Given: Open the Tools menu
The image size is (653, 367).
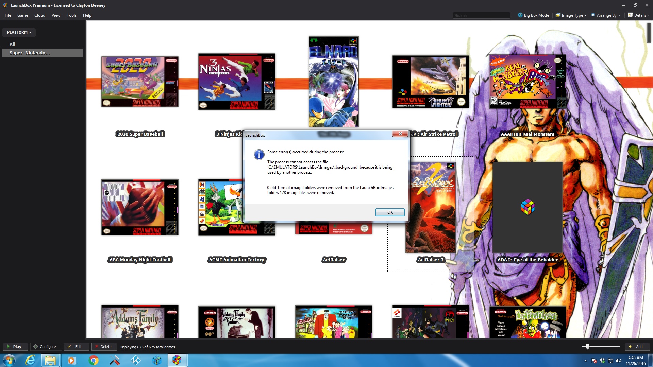Looking at the screenshot, I should click(71, 15).
